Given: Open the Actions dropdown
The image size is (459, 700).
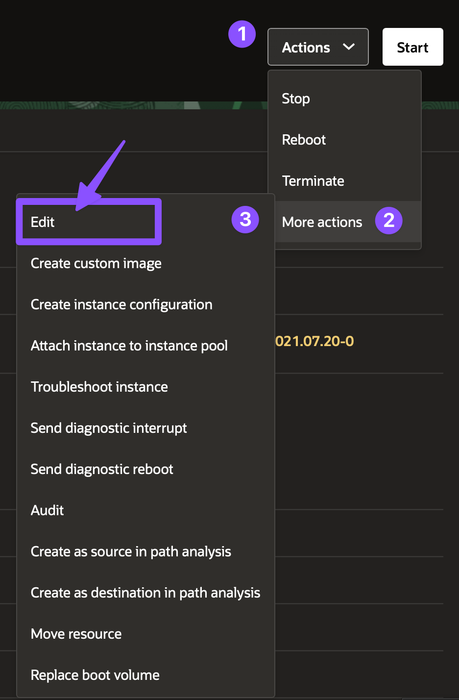Looking at the screenshot, I should tap(318, 47).
